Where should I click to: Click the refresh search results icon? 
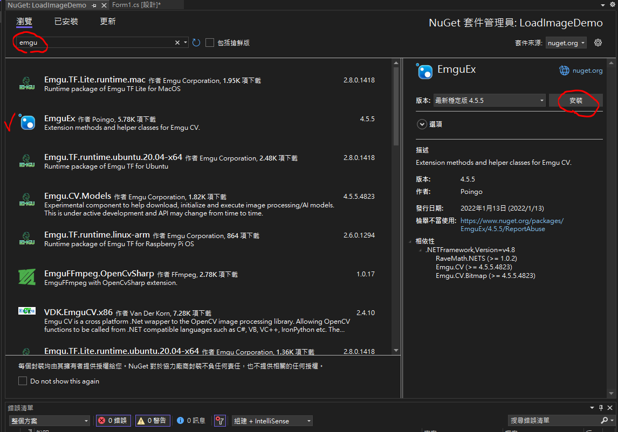point(196,43)
